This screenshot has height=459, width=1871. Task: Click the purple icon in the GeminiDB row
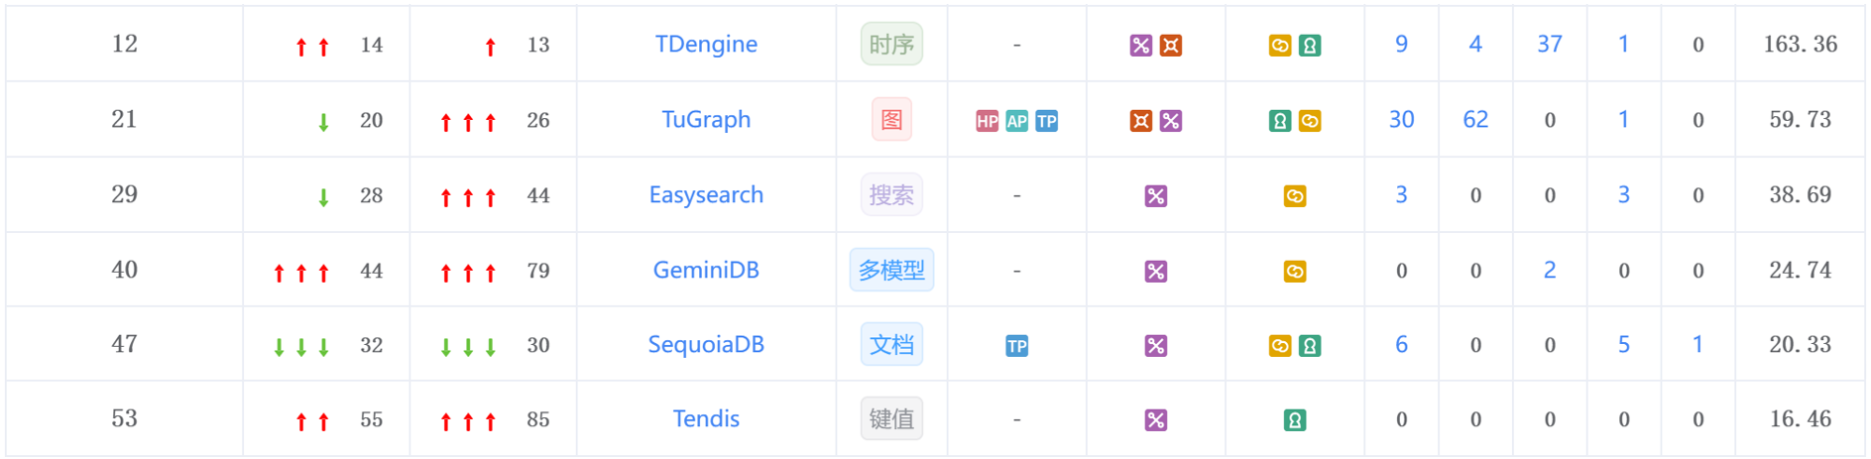point(1156,272)
